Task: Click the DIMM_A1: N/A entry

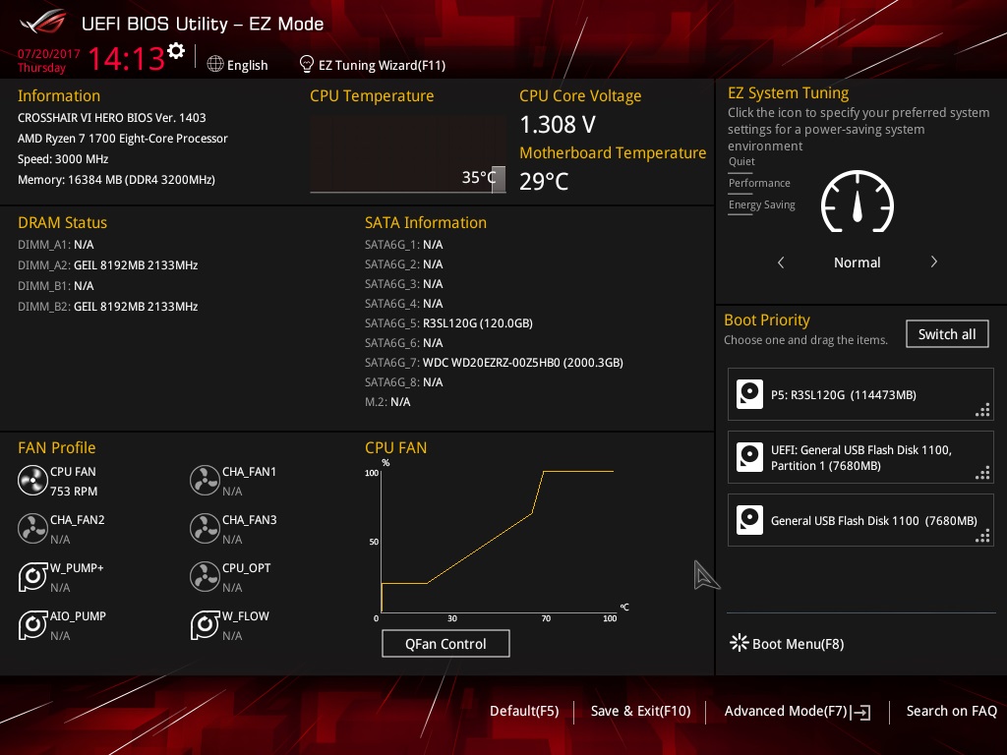Action: (56, 245)
